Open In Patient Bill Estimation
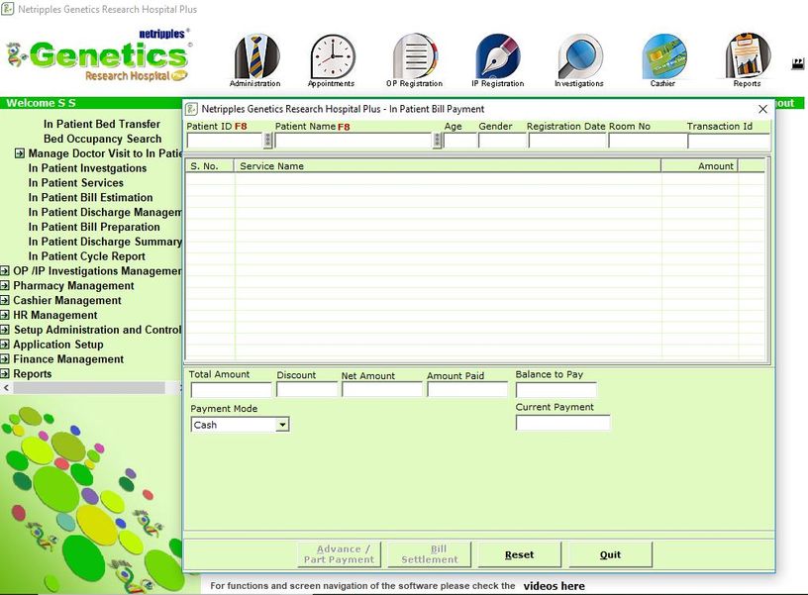Screen dimensions: 808x595 click(x=91, y=197)
